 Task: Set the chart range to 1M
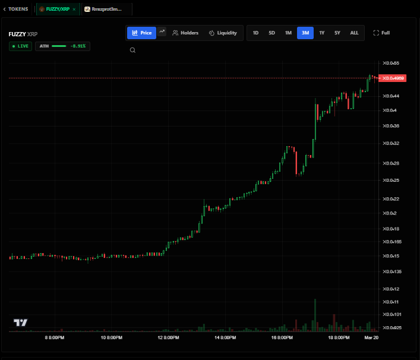click(x=288, y=33)
